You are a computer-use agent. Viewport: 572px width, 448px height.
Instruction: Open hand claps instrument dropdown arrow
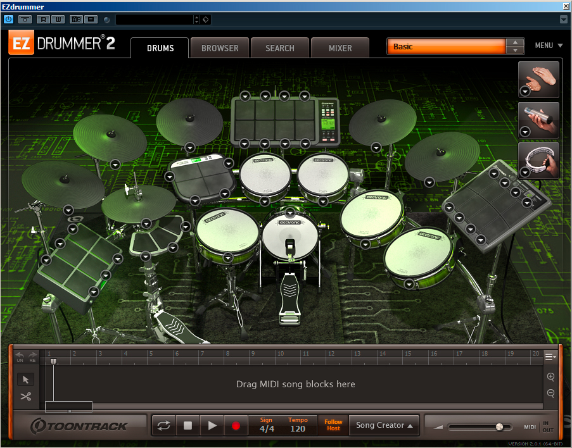point(525,91)
